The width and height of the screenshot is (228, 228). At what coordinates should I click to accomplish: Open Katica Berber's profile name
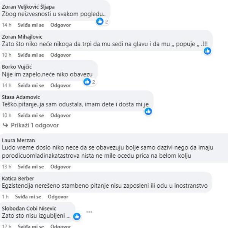(18, 178)
